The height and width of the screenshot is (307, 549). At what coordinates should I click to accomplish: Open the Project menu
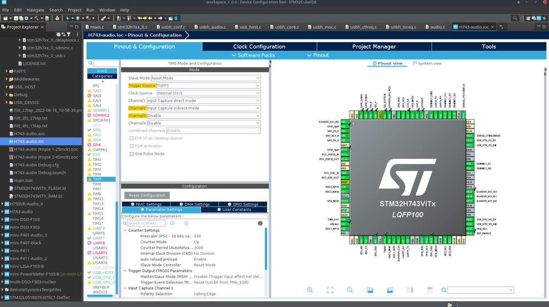coord(74,10)
